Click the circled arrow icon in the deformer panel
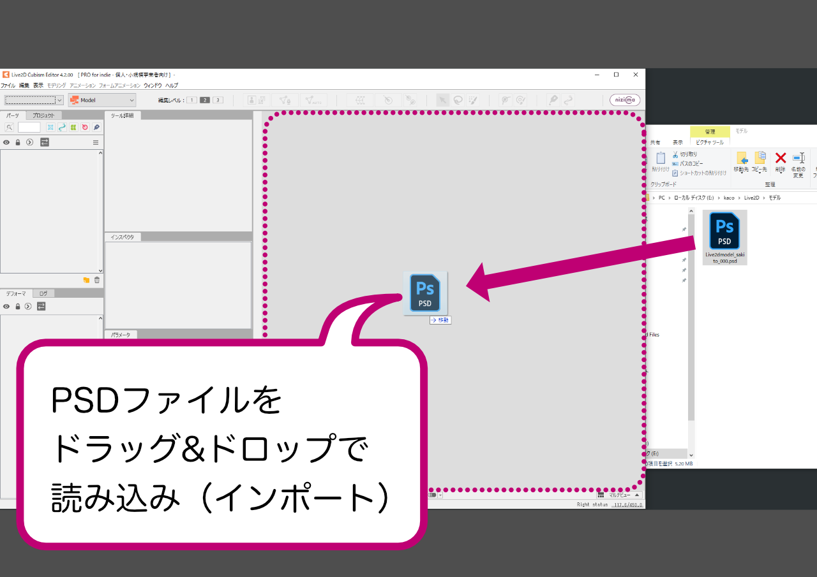 [x=29, y=307]
